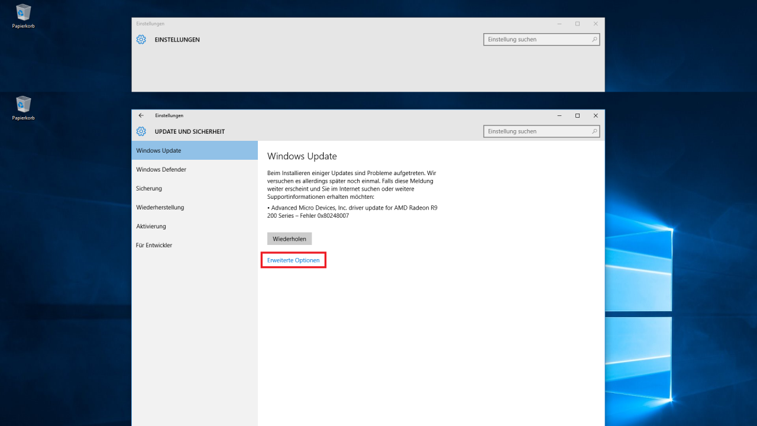The image size is (757, 426).
Task: Select Windows Update in sidebar
Action: pos(195,150)
